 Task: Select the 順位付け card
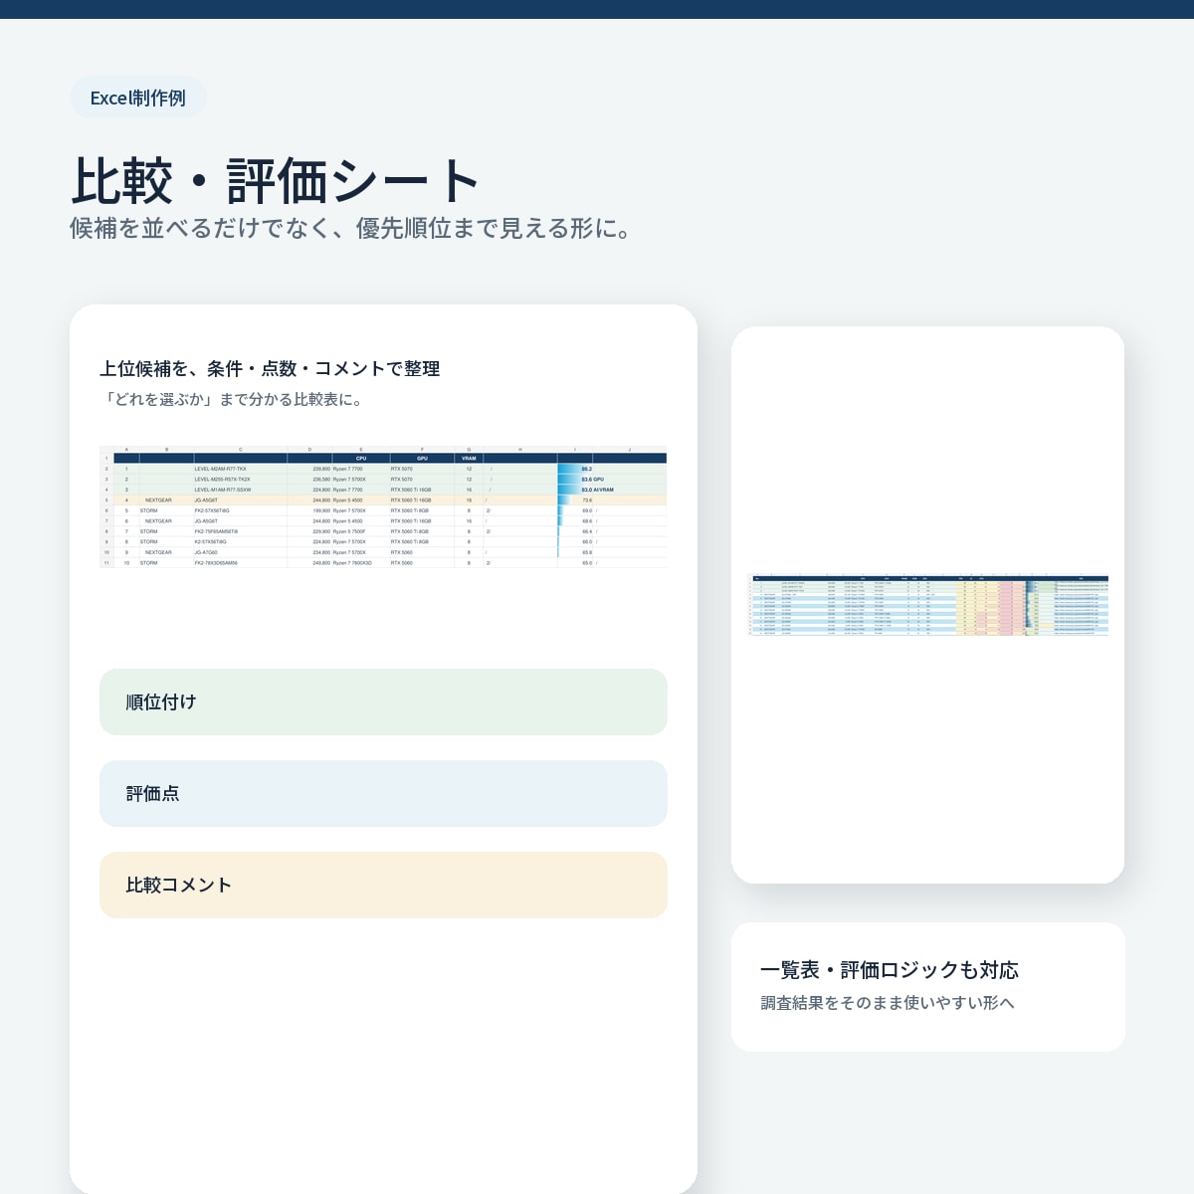pos(383,702)
